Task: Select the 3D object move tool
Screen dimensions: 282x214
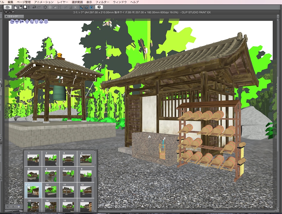Action: pos(27,21)
